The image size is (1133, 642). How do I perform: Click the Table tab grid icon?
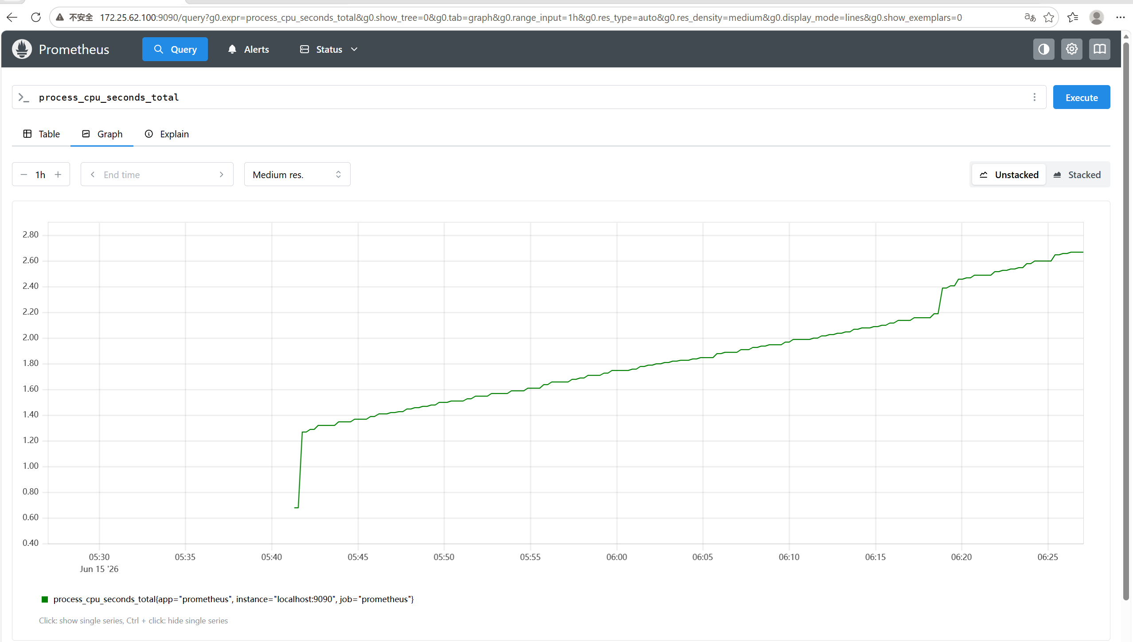[27, 134]
